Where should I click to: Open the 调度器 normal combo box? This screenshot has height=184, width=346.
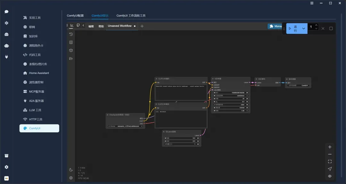231,107
